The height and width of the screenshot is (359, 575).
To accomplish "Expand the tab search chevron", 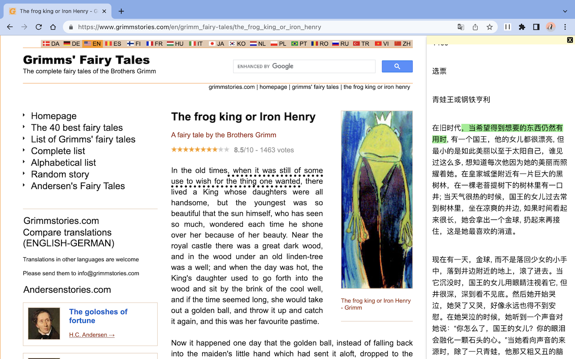I will tap(565, 11).
